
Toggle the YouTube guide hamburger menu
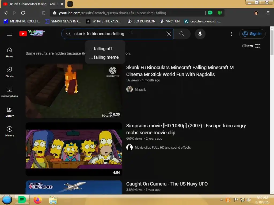pos(10,34)
